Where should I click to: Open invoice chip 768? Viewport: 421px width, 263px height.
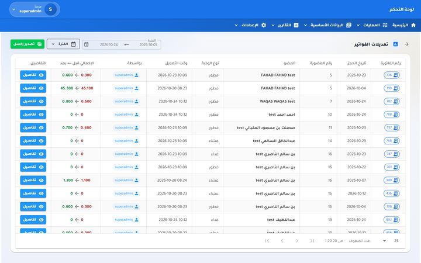point(391,141)
